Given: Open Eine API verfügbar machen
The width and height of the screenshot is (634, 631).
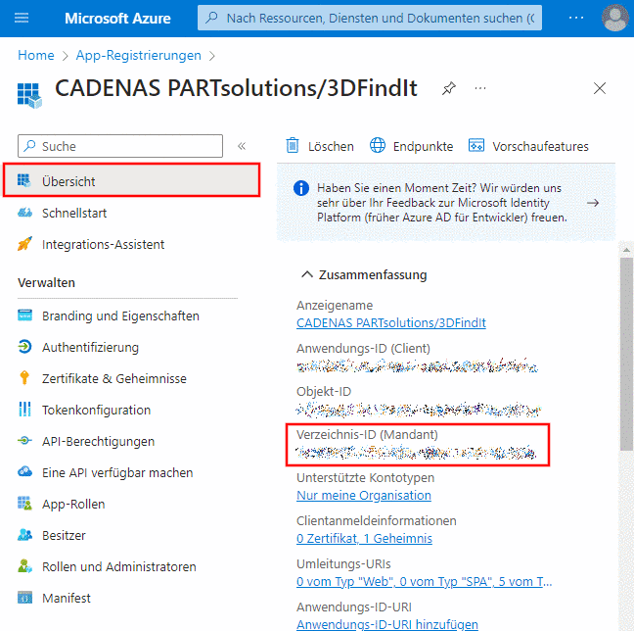Looking at the screenshot, I should (x=117, y=472).
